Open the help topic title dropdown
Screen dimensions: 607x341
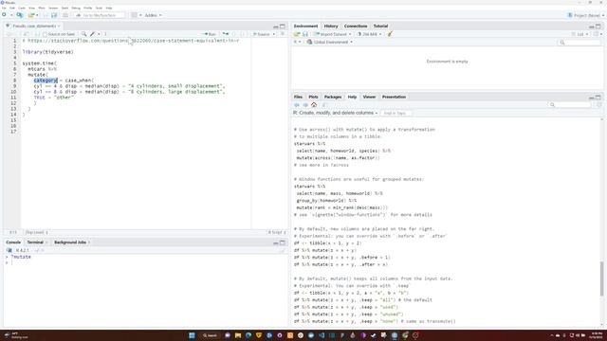(335, 113)
